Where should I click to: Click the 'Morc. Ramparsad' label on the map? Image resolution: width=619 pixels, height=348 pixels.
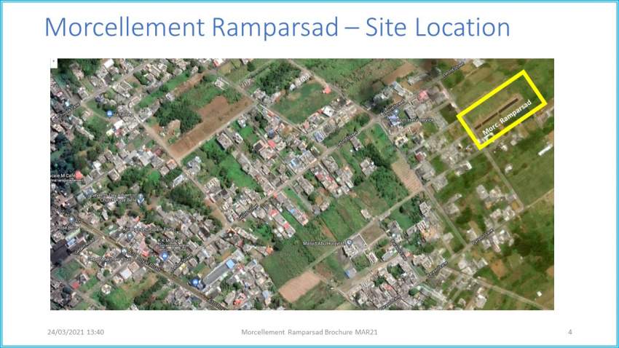(507, 117)
